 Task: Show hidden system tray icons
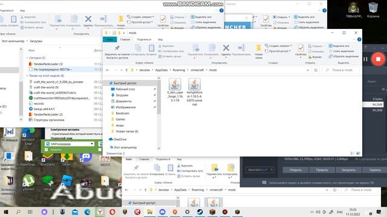coord(312,212)
